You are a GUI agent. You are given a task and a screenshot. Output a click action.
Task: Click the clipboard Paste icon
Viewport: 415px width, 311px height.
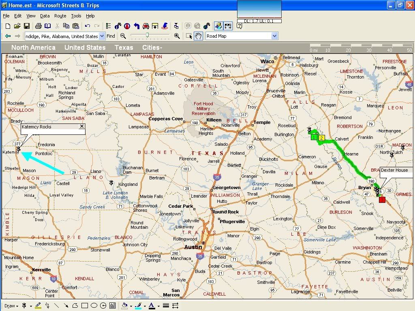[76, 26]
